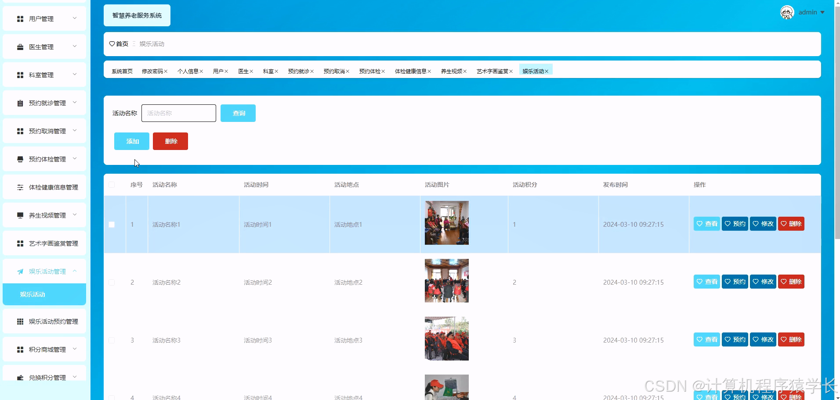Click the 积分商城管理 grid icon
The image size is (840, 400).
click(x=20, y=350)
